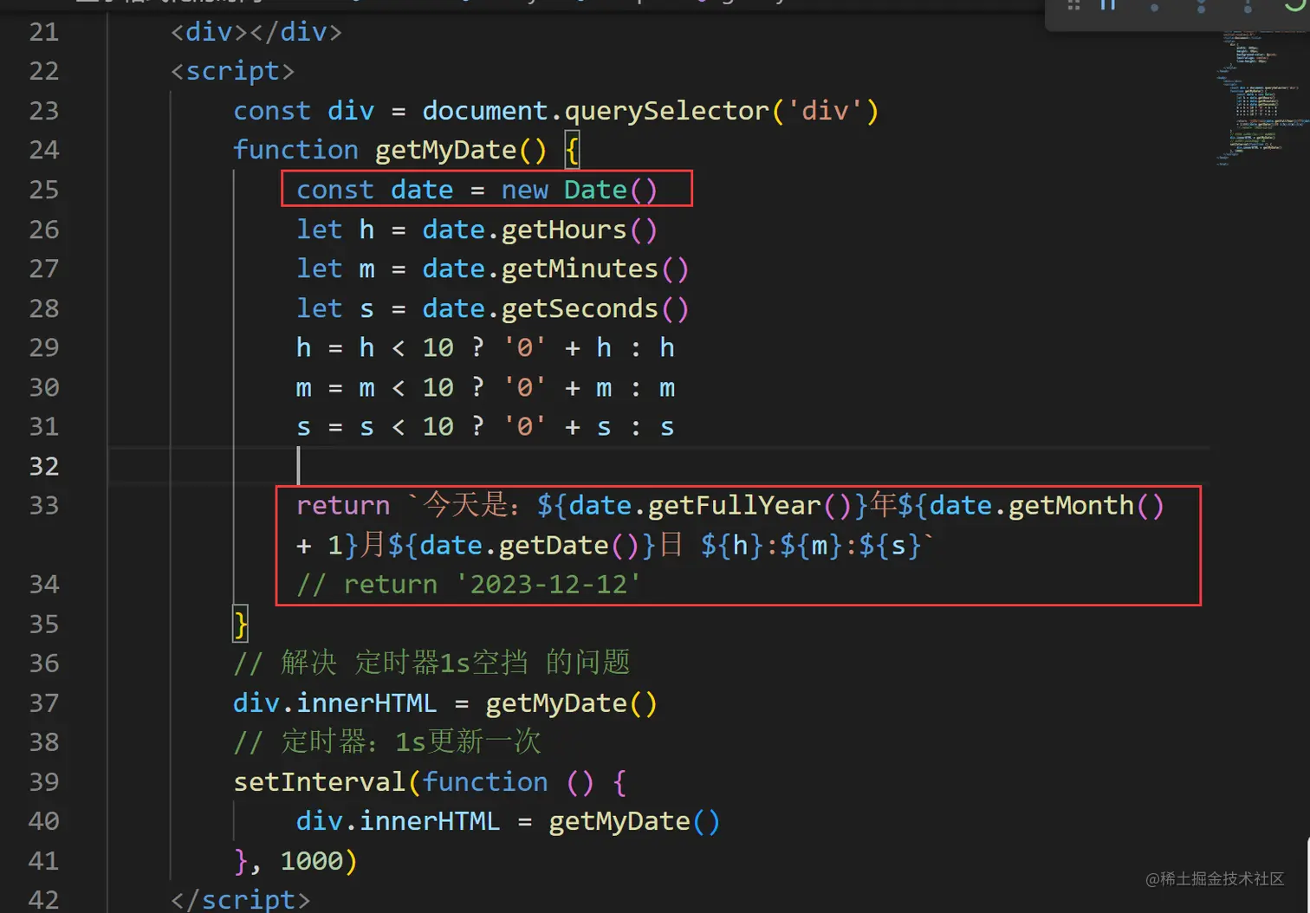Restart debugging with the green circular arrow
Viewport: 1310px width, 913px height.
tap(1294, 5)
